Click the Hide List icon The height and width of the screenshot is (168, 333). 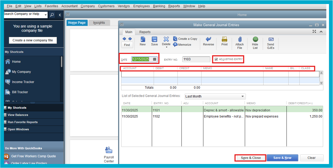255,40
